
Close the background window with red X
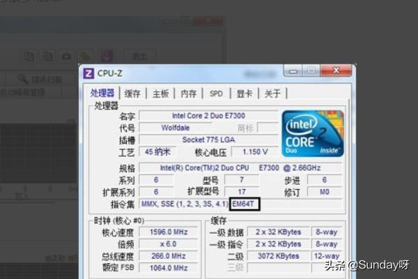coord(208,20)
